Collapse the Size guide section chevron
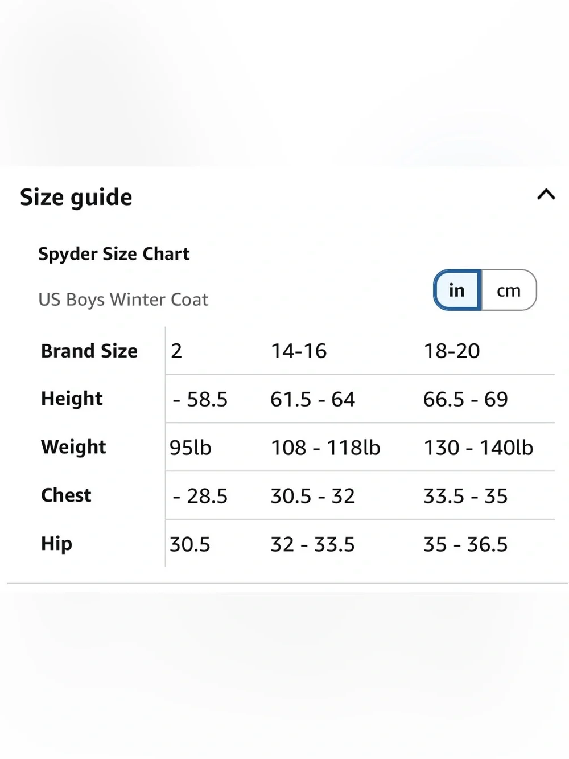Viewport: 569px width, 759px height. pyautogui.click(x=546, y=195)
